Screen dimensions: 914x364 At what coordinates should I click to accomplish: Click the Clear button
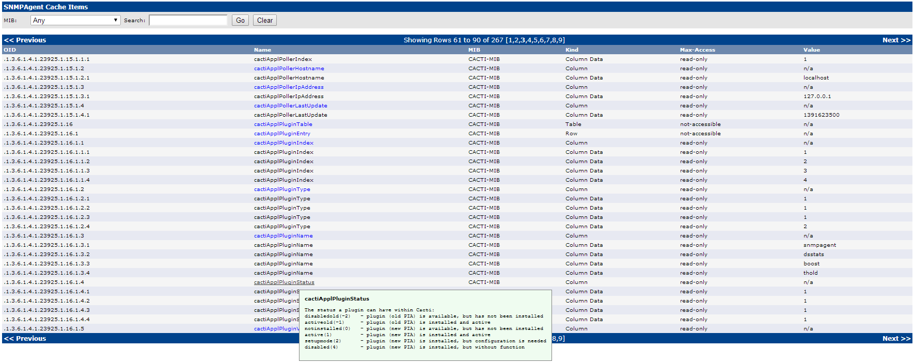point(265,20)
